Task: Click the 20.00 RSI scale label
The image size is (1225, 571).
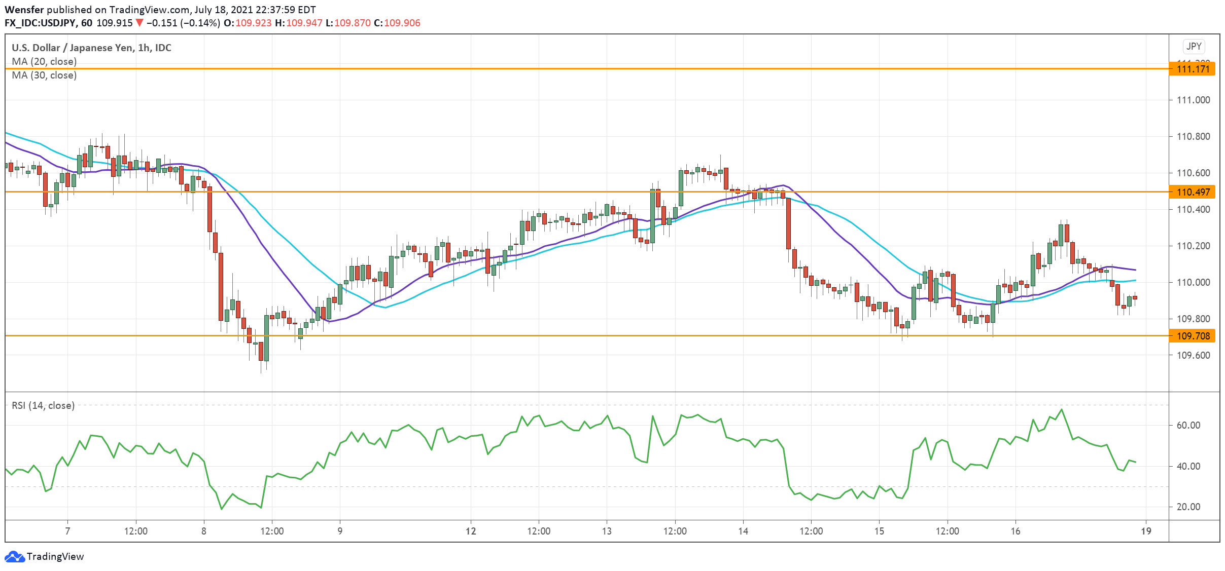Action: [1188, 507]
